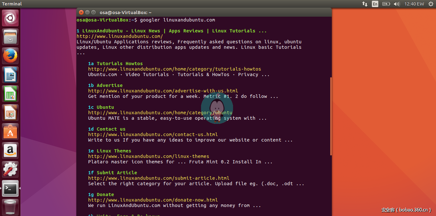Open the Trash from the dock
This screenshot has width=436, height=216.
pyautogui.click(x=11, y=207)
